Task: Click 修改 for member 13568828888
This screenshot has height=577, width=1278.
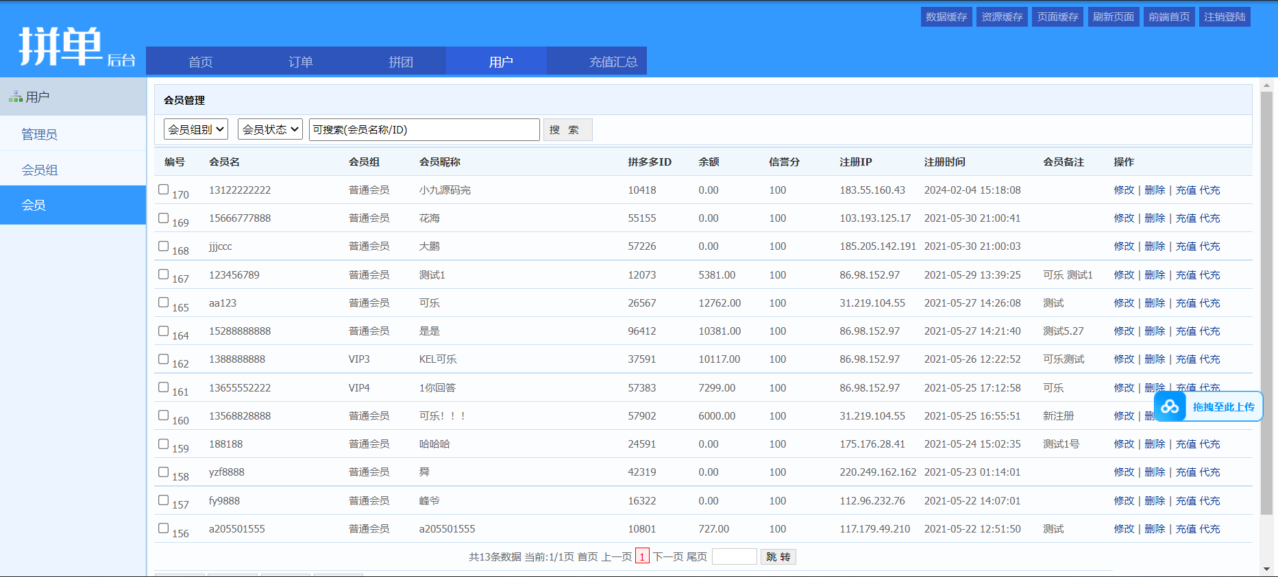Action: point(1124,416)
